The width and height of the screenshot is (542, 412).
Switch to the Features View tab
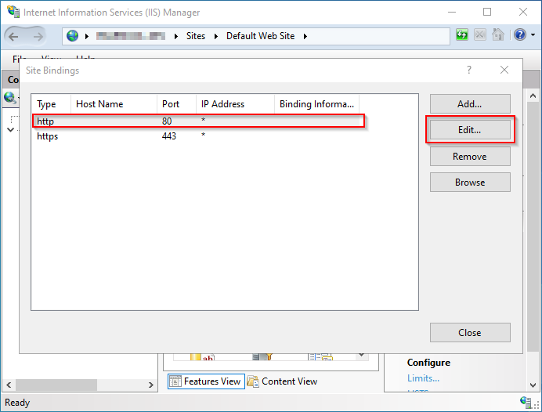coord(206,381)
